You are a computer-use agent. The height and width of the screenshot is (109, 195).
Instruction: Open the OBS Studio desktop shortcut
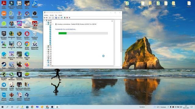[x=34, y=14]
